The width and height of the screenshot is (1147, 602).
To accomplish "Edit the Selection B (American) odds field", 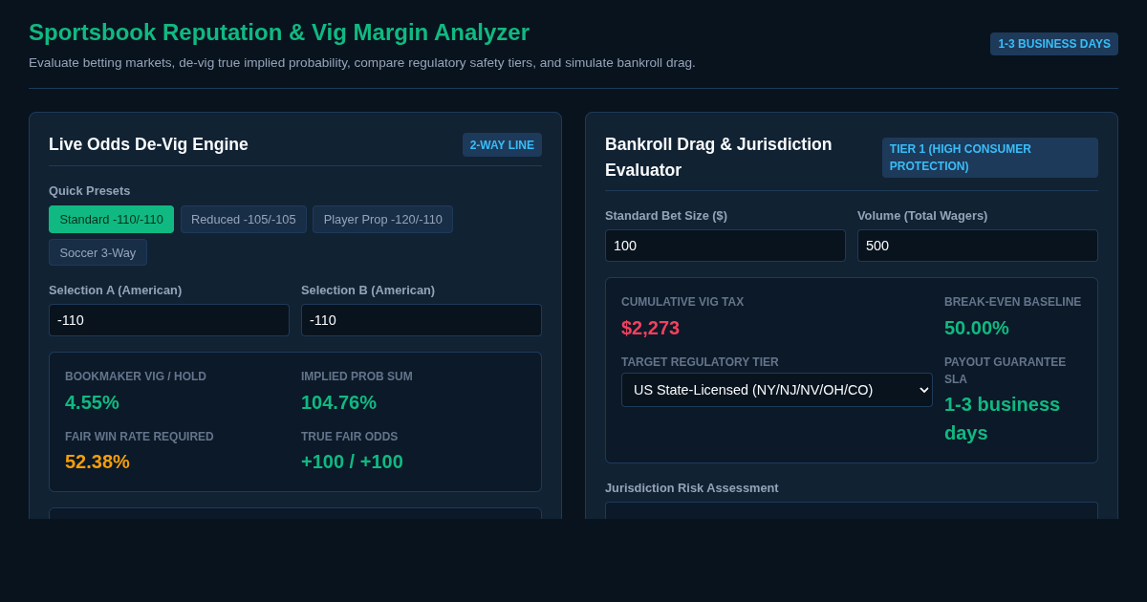I will click(422, 320).
